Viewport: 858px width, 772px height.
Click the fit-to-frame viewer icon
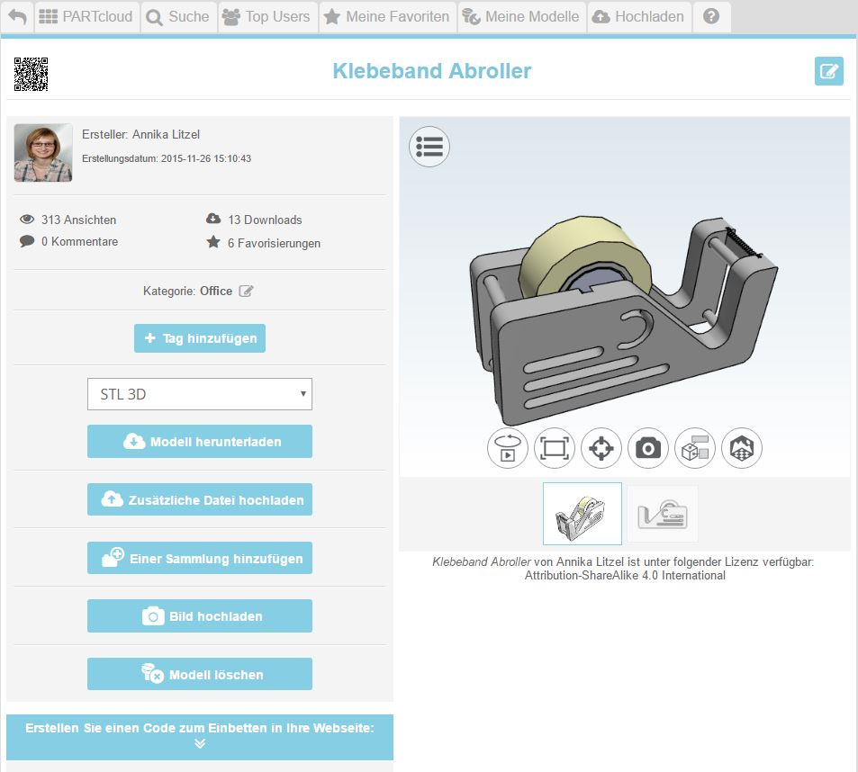(x=555, y=448)
